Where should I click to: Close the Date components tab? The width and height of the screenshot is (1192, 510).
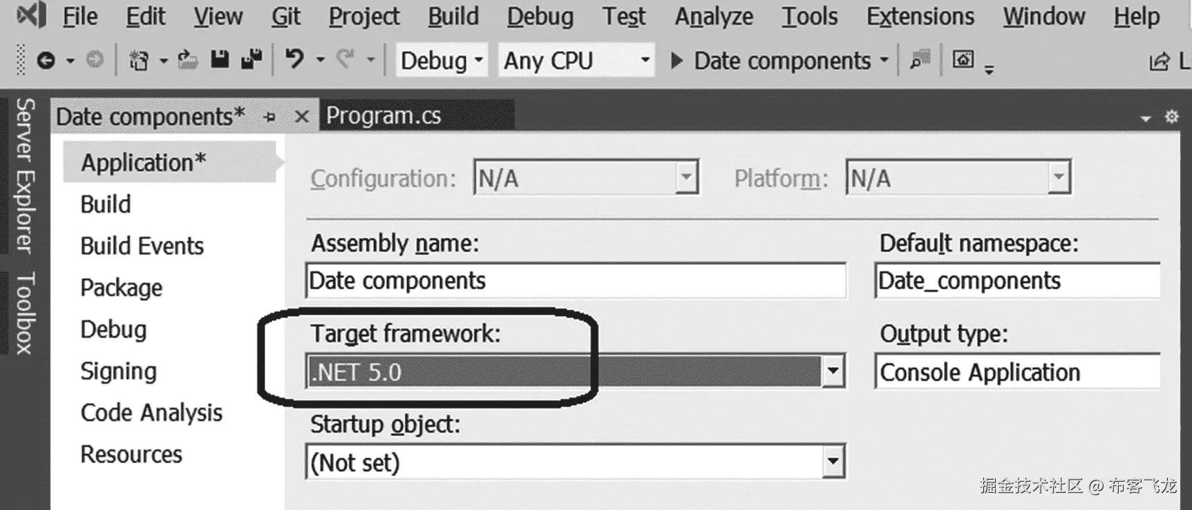[x=301, y=117]
